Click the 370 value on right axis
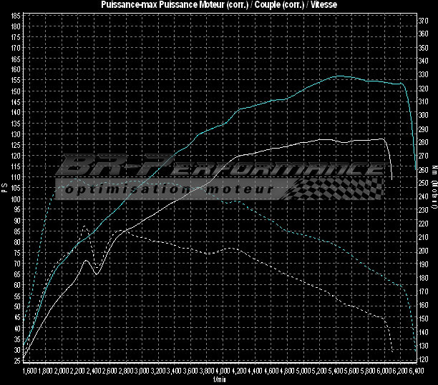Screen dimensions: 438x385 (x=422, y=21)
